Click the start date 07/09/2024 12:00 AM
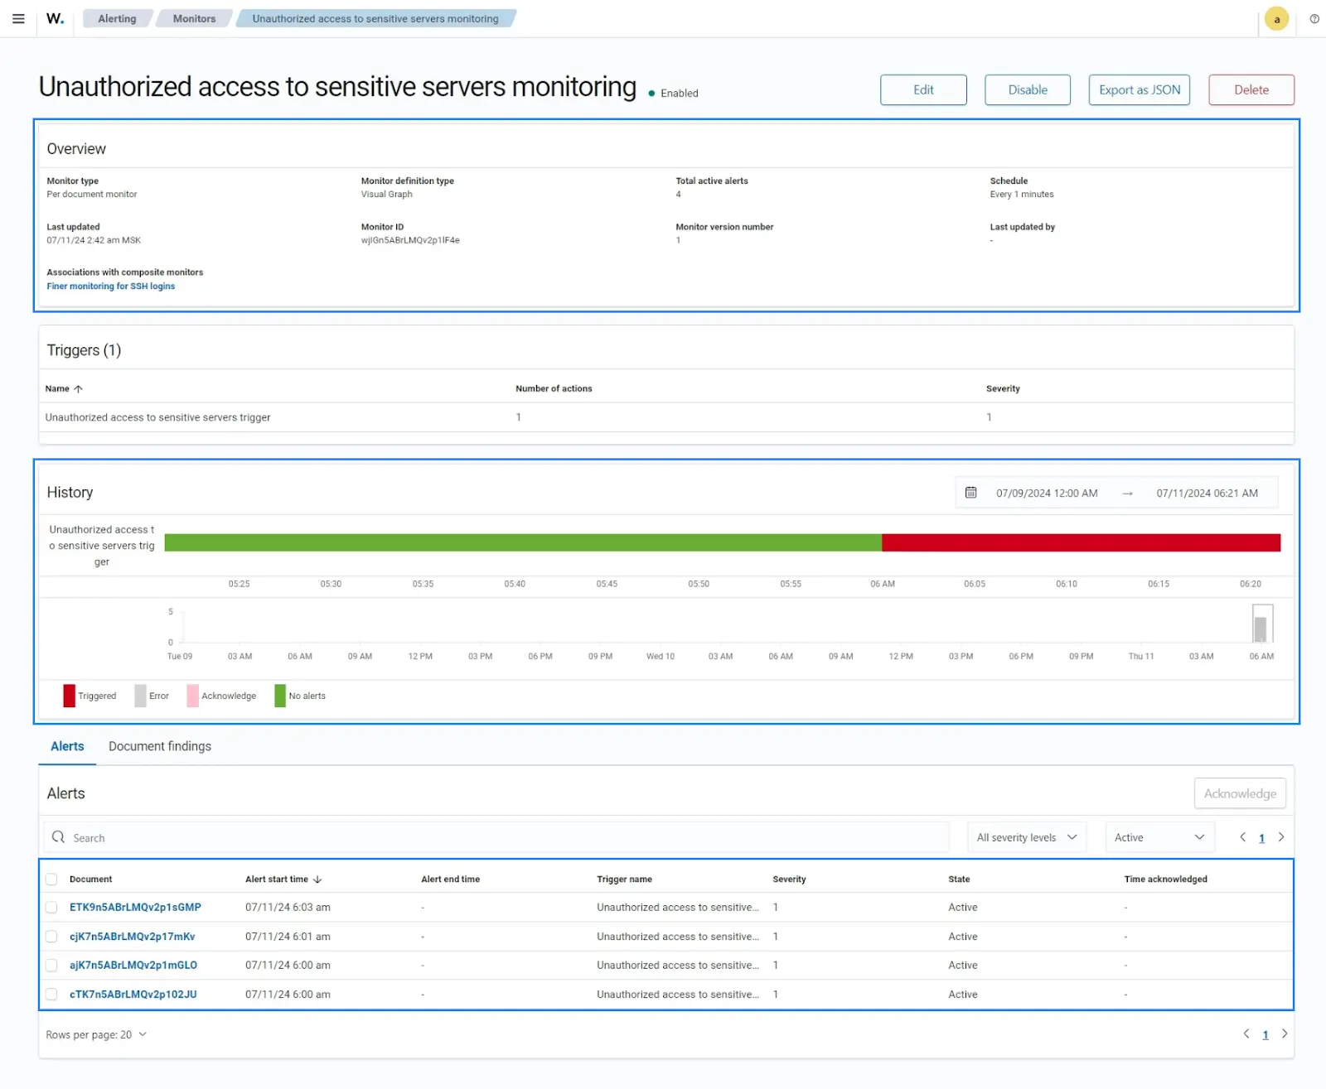Viewport: 1326px width, 1089px height. (x=1047, y=493)
